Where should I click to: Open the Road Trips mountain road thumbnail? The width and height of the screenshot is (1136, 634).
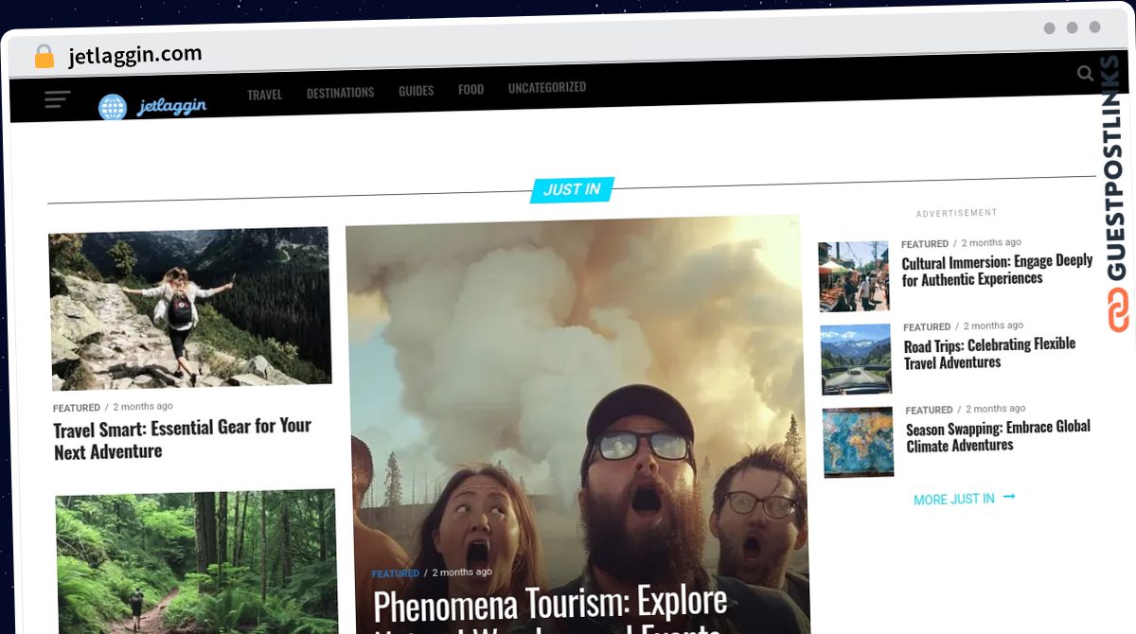[856, 360]
